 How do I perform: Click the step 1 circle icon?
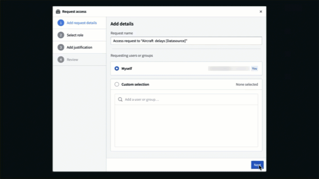click(61, 23)
